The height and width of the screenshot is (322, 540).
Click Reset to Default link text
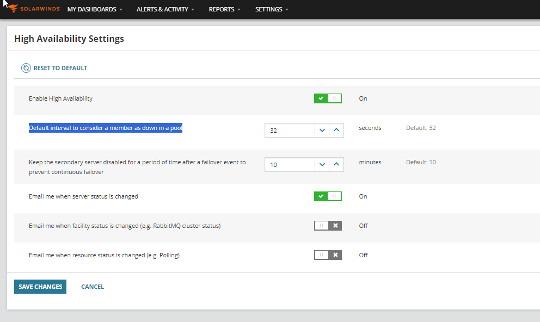click(60, 68)
